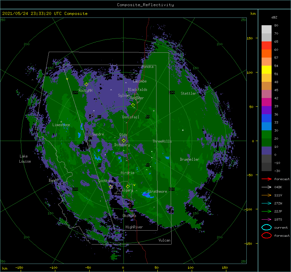291x272 pixels.
Task: Click the Lacombe town label
Action: (140, 81)
